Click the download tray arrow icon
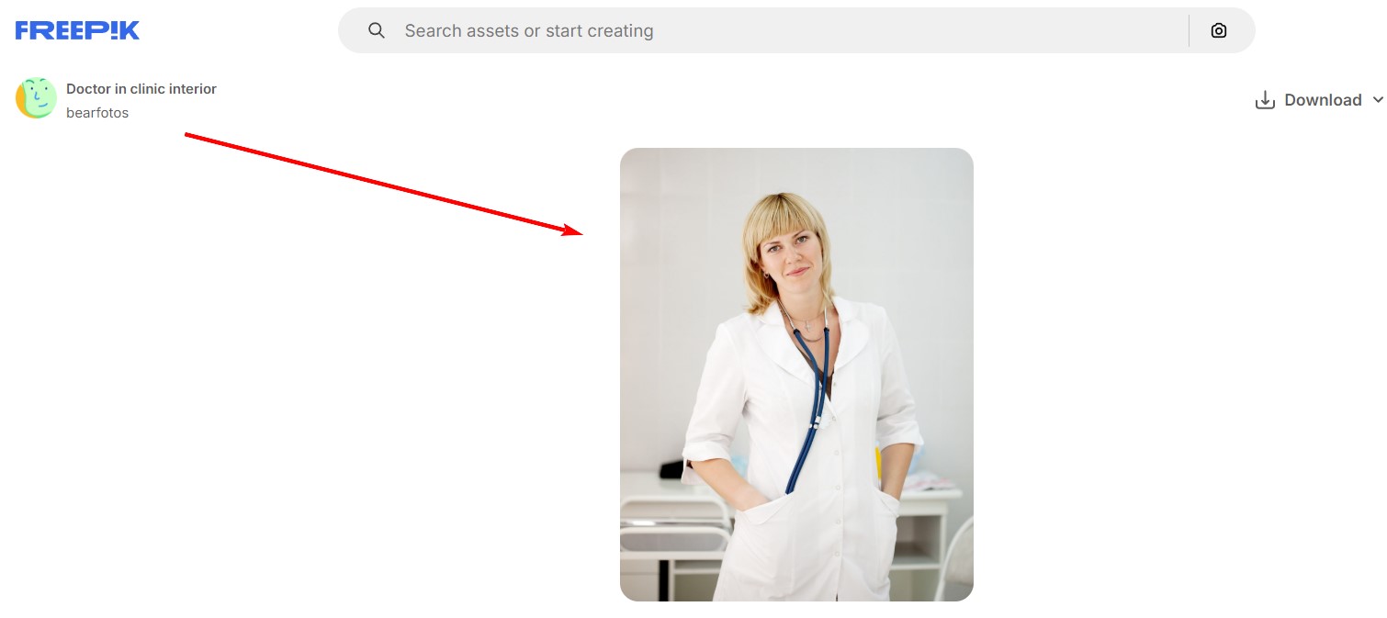 click(1265, 100)
